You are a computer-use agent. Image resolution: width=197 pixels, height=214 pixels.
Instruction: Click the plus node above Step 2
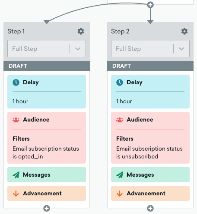click(150, 5)
